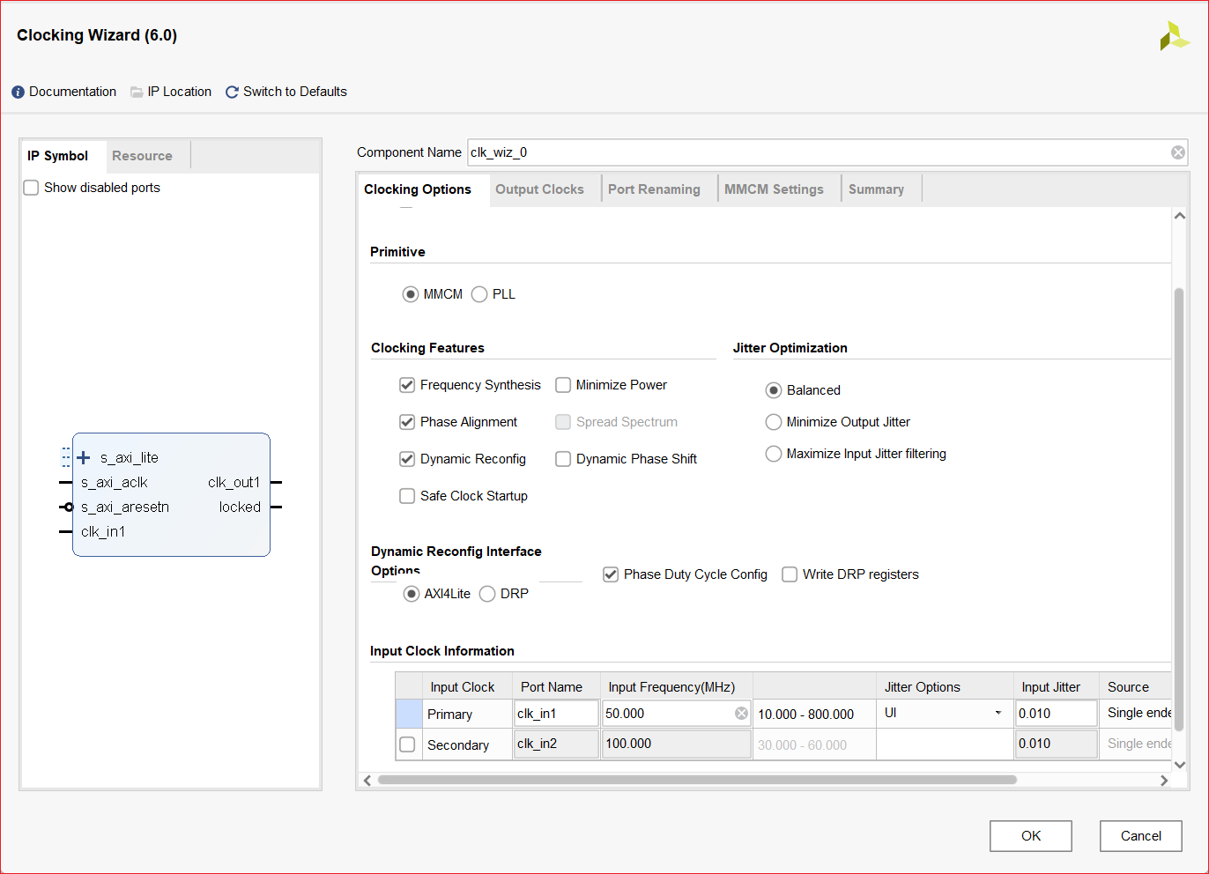Click the scroll-right arrow of horizontal scrollbar
The image size is (1209, 874).
(1164, 780)
